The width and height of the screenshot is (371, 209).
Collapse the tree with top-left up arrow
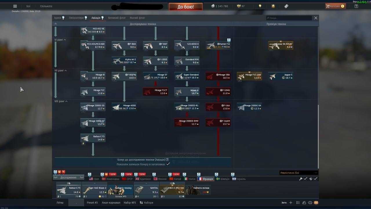pos(55,24)
